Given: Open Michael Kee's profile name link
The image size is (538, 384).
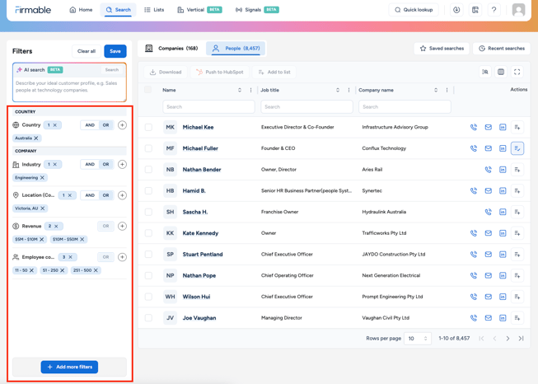Looking at the screenshot, I should 198,128.
